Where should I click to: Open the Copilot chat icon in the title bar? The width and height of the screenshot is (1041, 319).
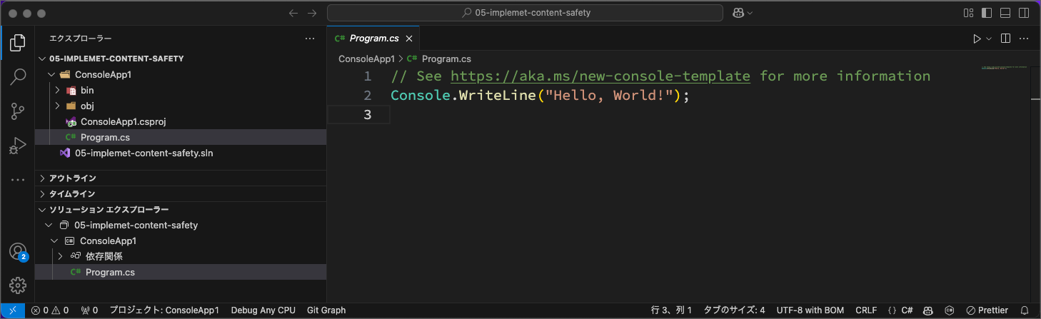coord(738,13)
